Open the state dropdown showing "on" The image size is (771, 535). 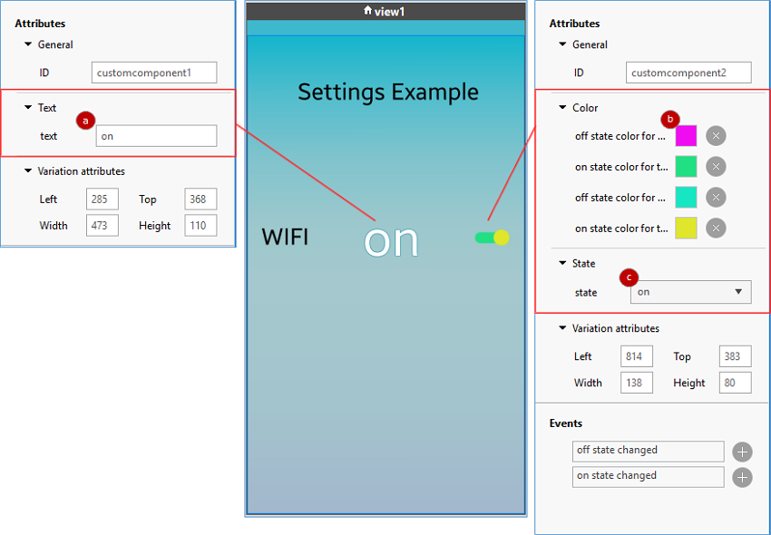[x=689, y=291]
